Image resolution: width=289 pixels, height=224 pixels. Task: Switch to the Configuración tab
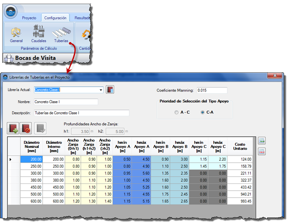coord(55,18)
